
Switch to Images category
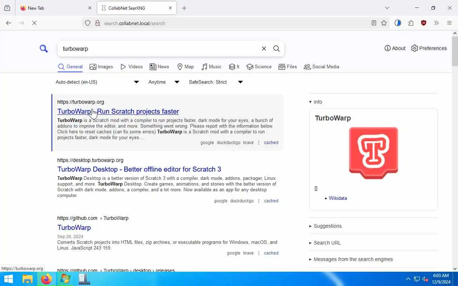tap(101, 67)
